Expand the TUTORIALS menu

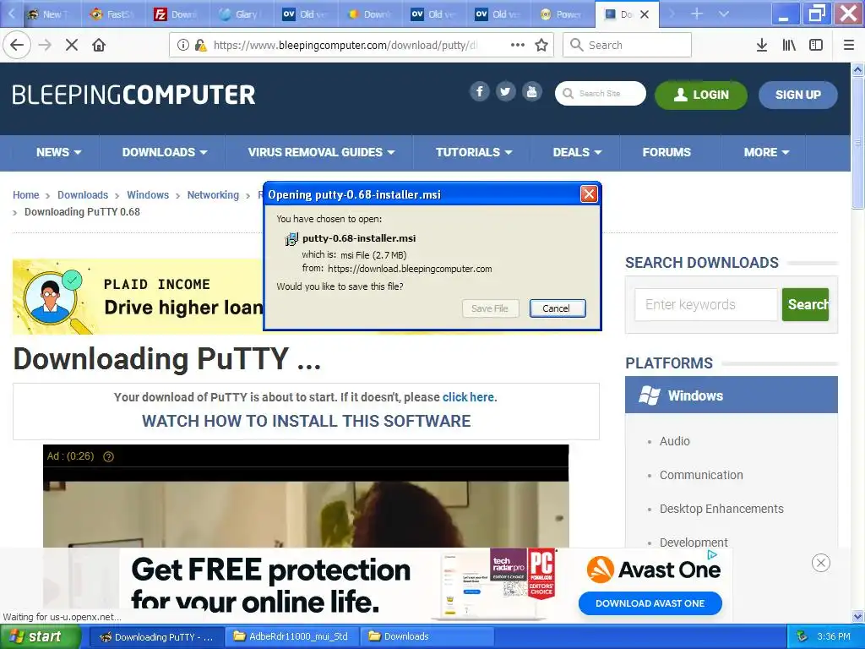click(474, 152)
